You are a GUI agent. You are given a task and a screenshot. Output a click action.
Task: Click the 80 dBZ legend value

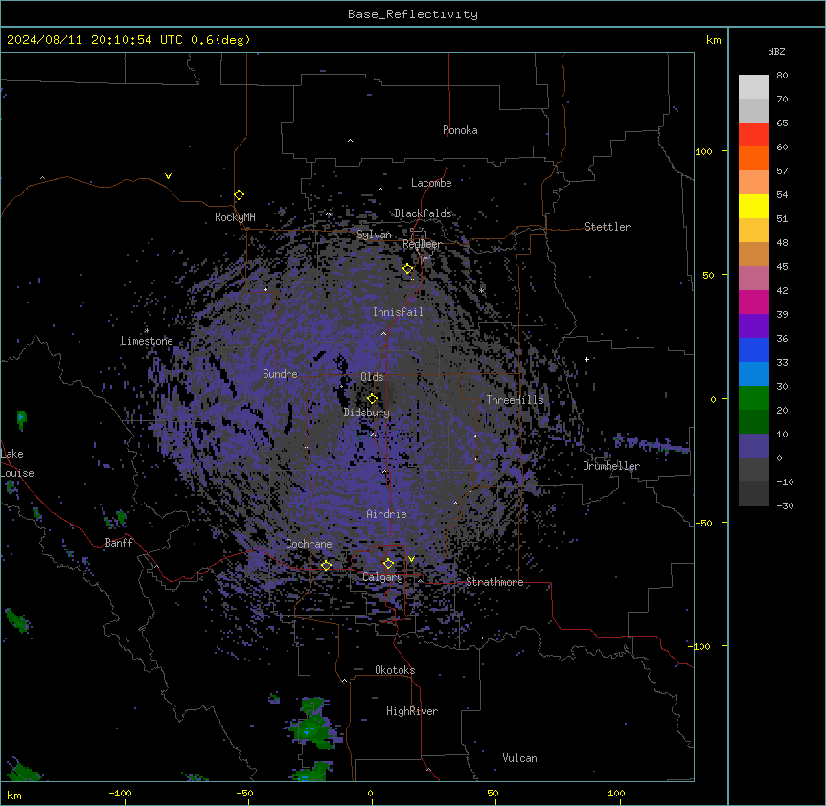[x=782, y=75]
